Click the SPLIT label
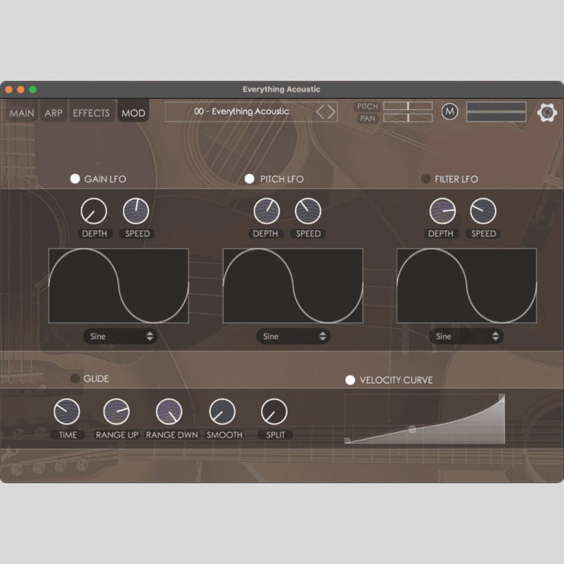This screenshot has height=564, width=564. 275,435
